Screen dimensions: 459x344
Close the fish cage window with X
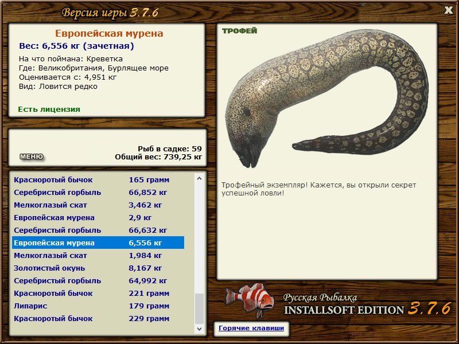click(x=449, y=10)
